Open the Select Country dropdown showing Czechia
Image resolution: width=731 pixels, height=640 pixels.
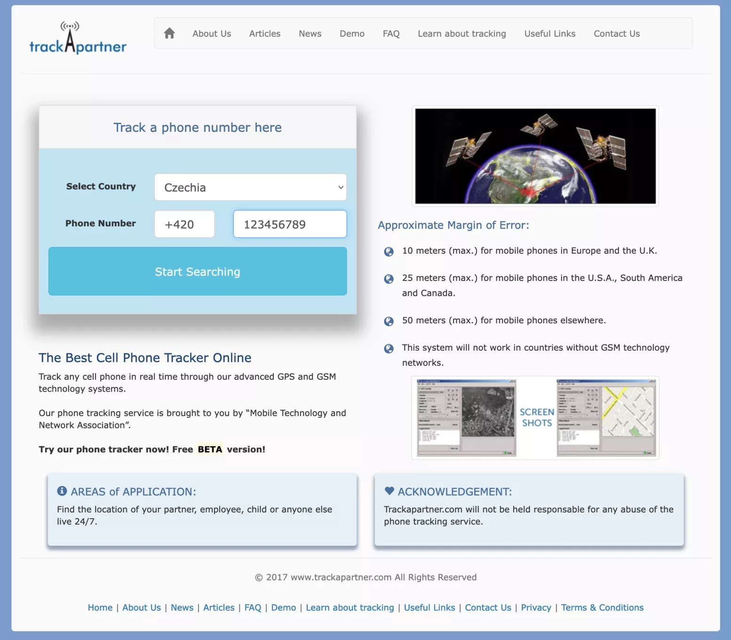click(250, 187)
